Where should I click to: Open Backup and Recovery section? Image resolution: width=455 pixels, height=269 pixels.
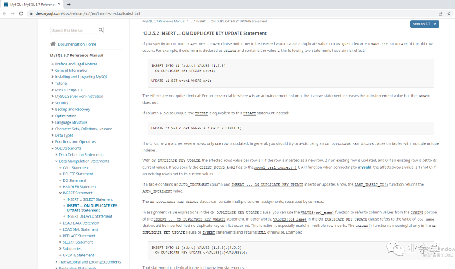[x=72, y=109]
